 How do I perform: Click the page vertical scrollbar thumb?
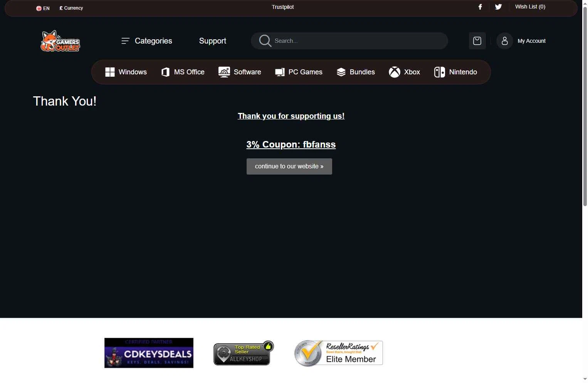585,106
